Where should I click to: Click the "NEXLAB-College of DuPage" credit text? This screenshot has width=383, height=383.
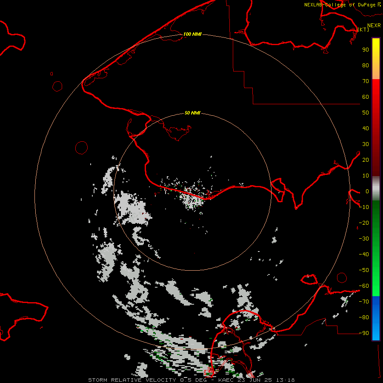click(x=340, y=5)
